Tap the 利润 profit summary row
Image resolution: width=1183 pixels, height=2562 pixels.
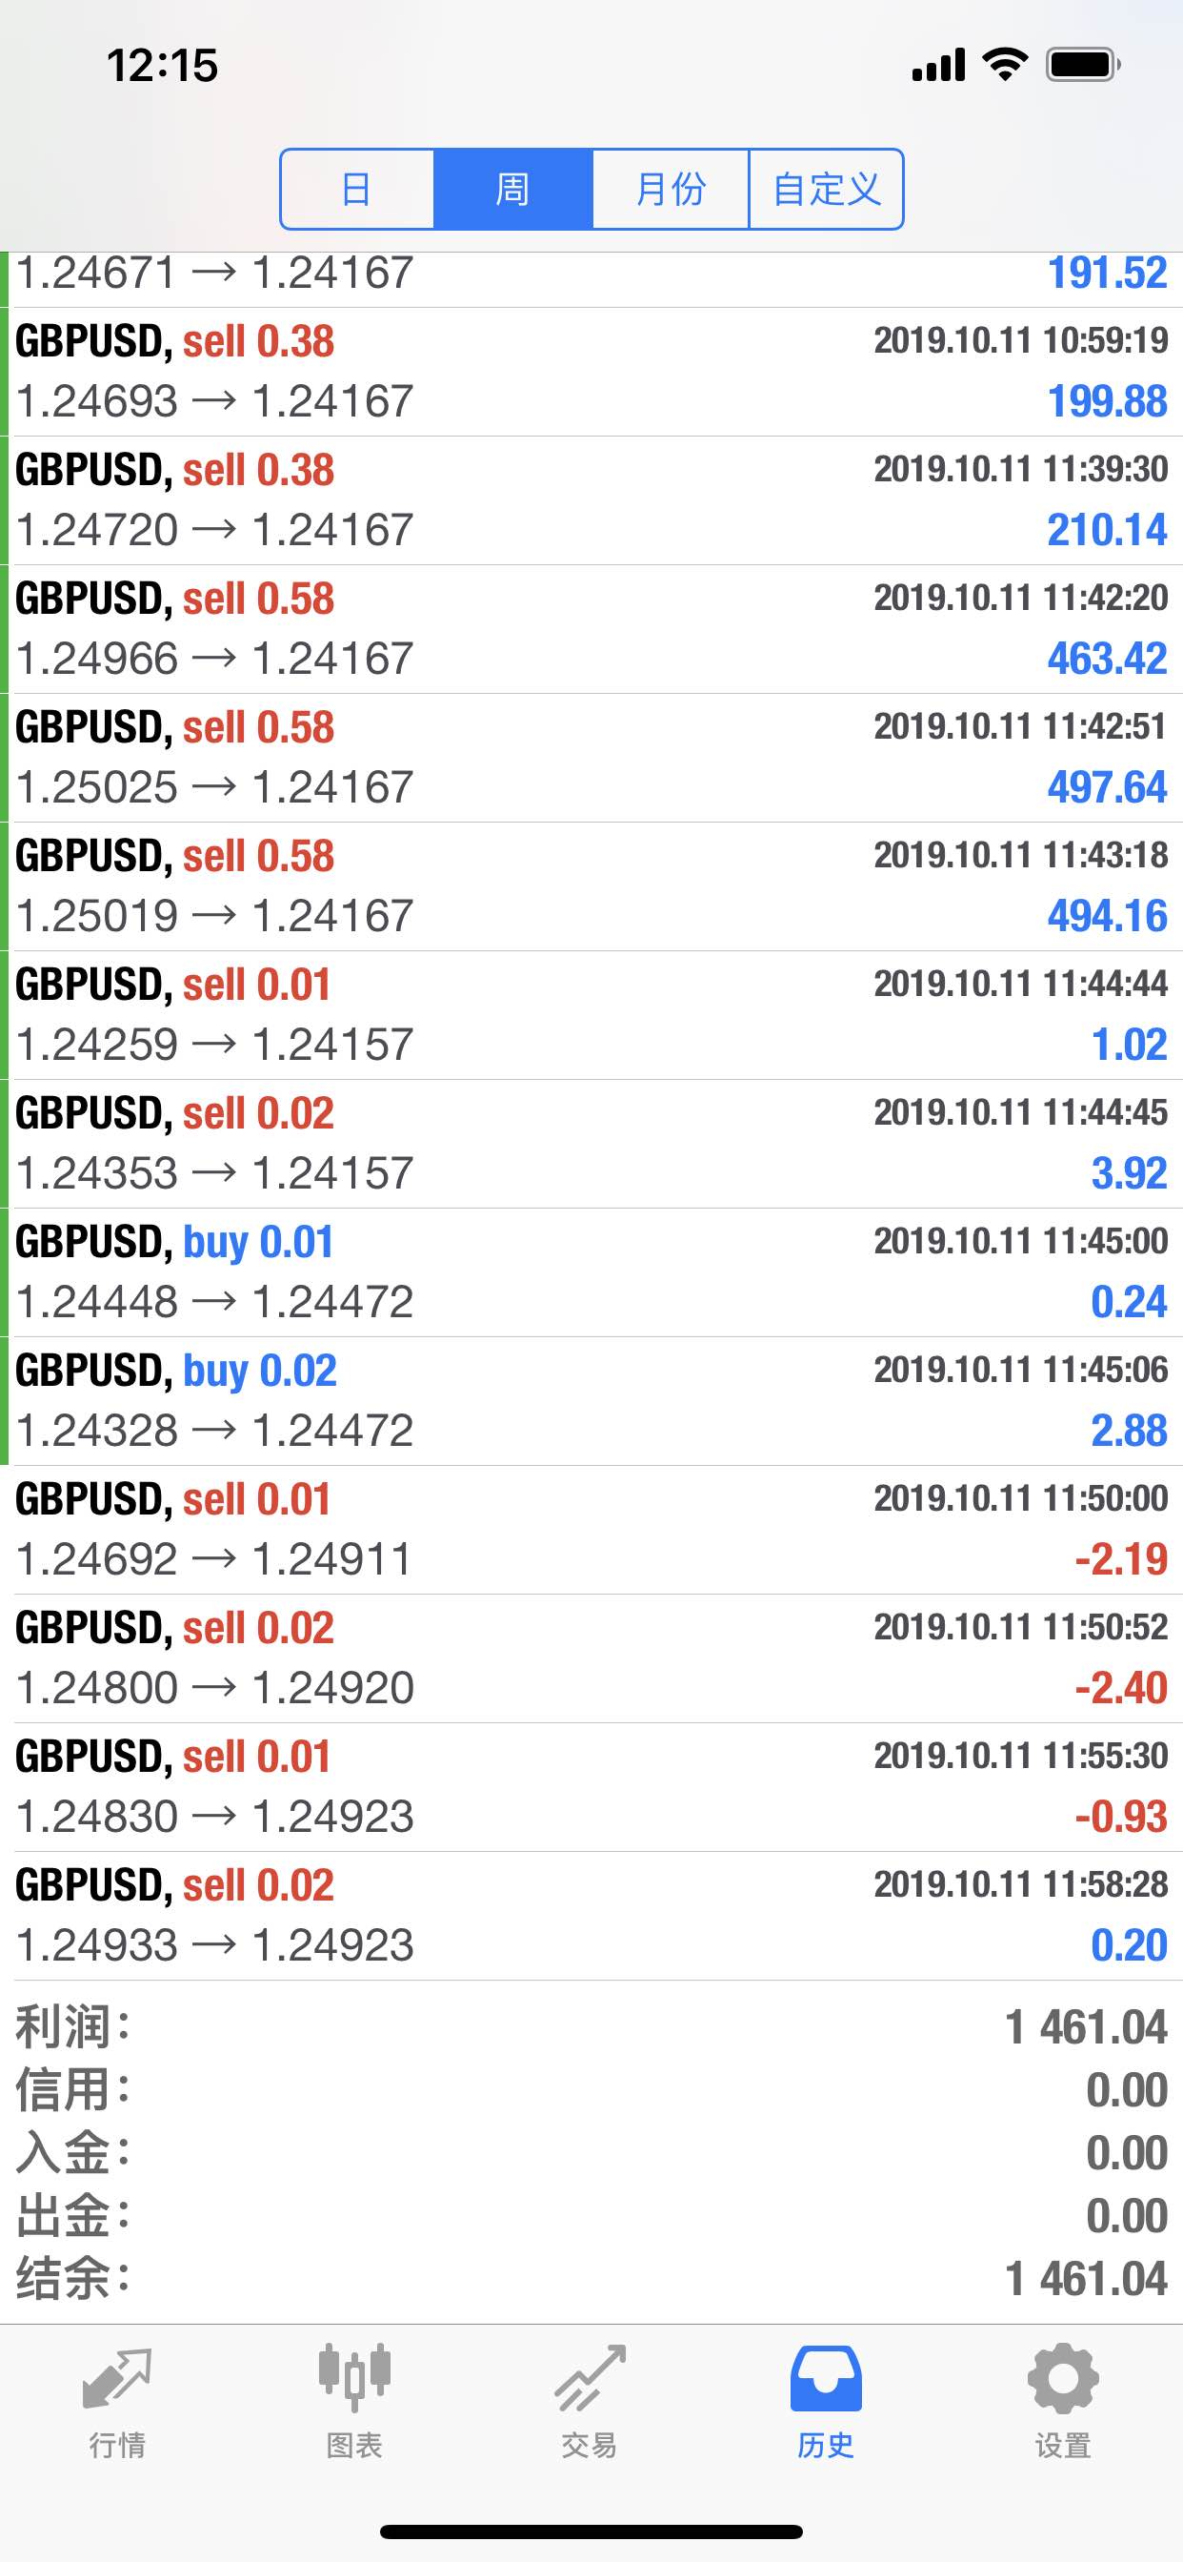591,2027
